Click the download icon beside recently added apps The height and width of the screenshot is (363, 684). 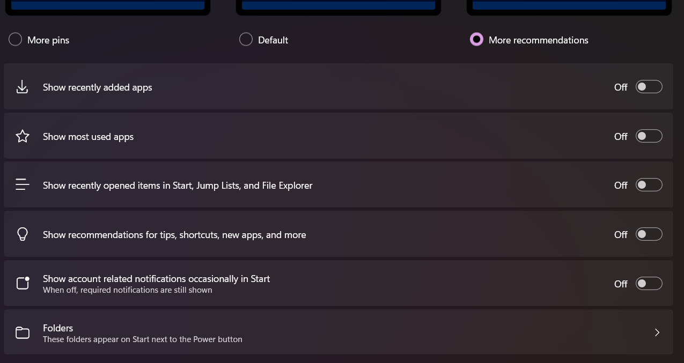tap(22, 87)
